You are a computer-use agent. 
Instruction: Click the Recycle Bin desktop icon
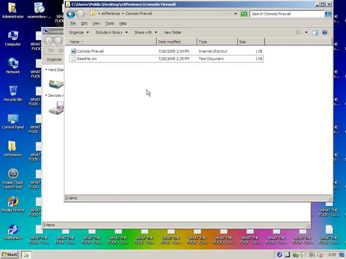[x=13, y=94]
